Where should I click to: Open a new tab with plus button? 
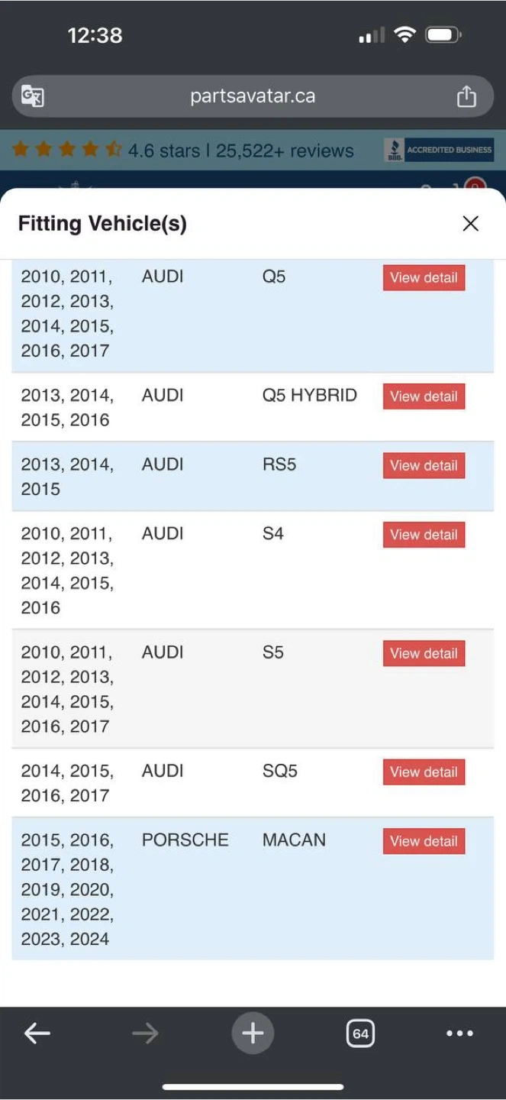pyautogui.click(x=253, y=1034)
